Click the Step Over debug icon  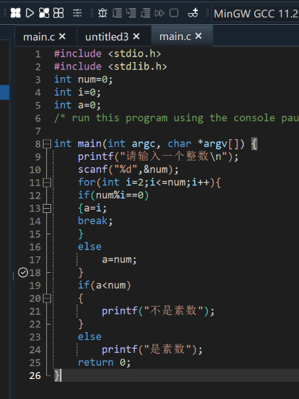[x=117, y=13]
